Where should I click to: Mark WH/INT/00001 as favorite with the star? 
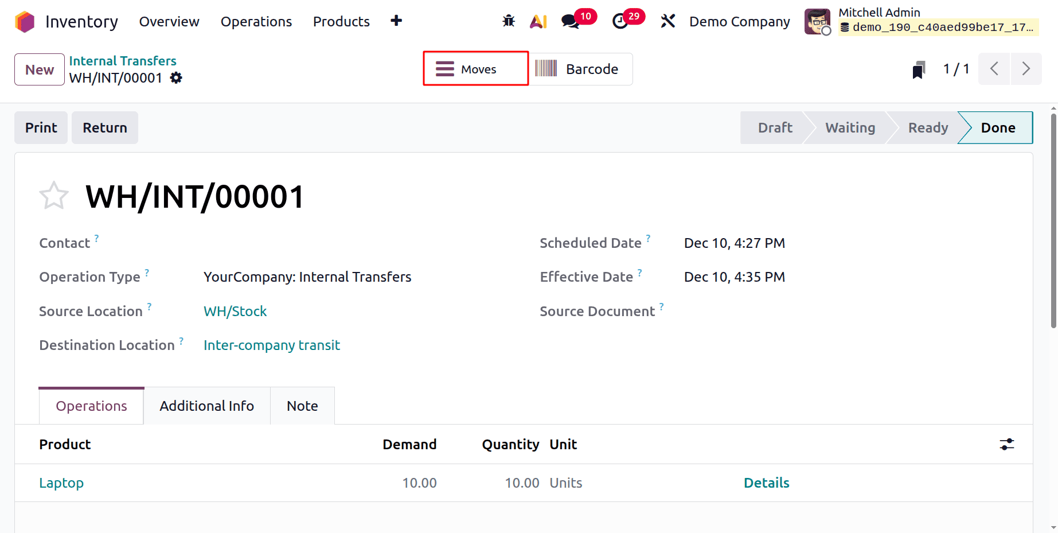point(53,195)
